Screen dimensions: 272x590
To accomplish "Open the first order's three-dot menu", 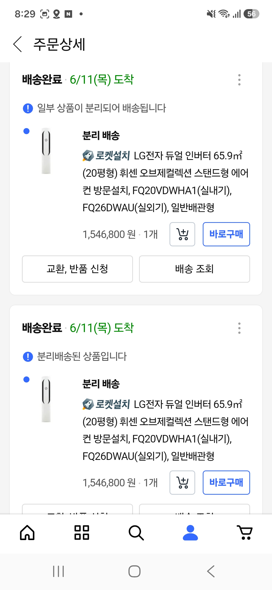I will click(239, 80).
